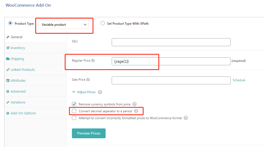Click the Shipping truck icon
The width and height of the screenshot is (264, 147).
coord(8,59)
